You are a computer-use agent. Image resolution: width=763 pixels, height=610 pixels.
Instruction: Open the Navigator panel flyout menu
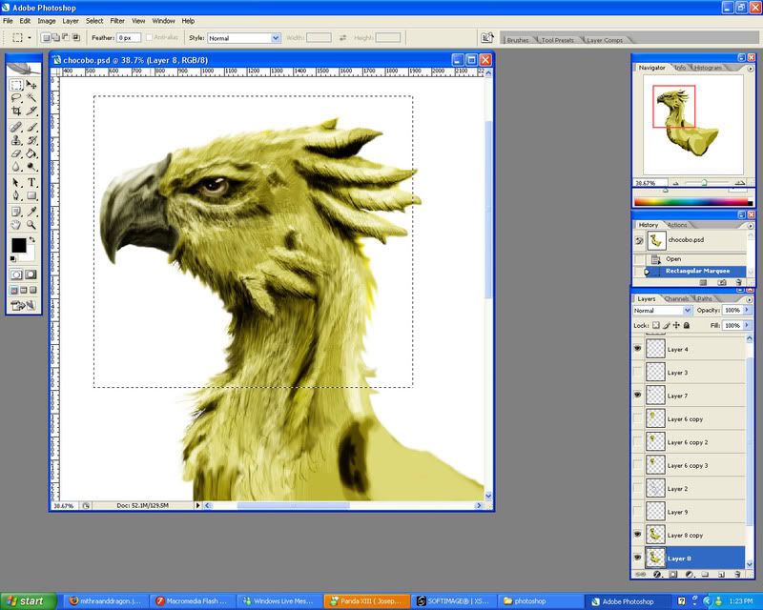(x=751, y=69)
